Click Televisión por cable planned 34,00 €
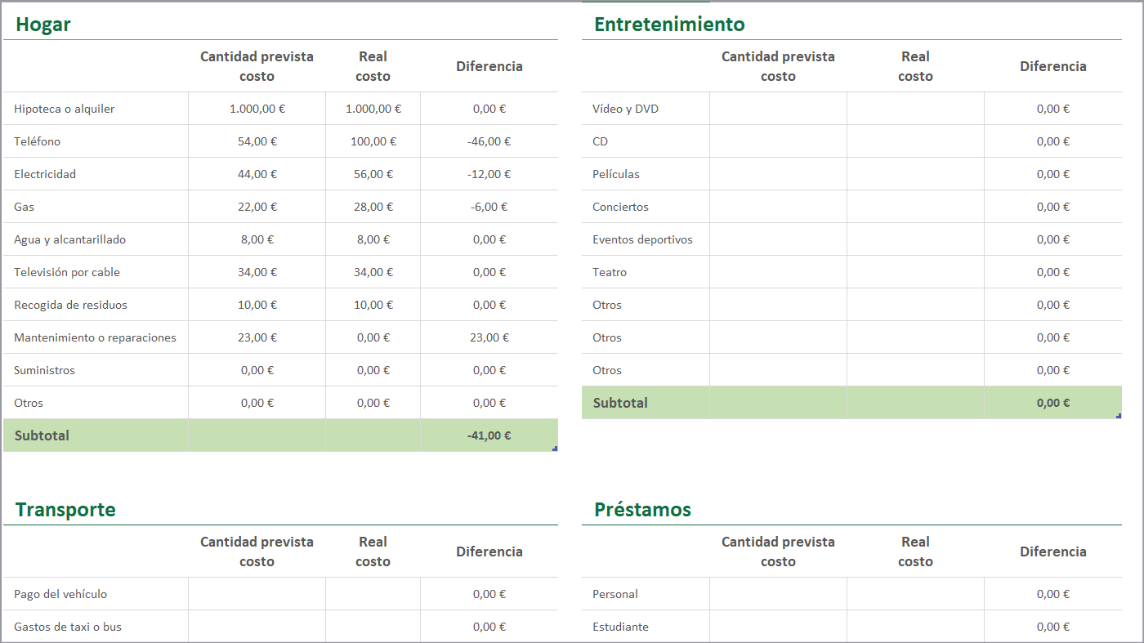 point(257,272)
